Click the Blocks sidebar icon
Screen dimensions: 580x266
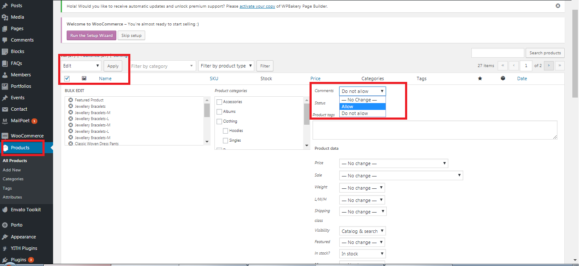[5, 51]
